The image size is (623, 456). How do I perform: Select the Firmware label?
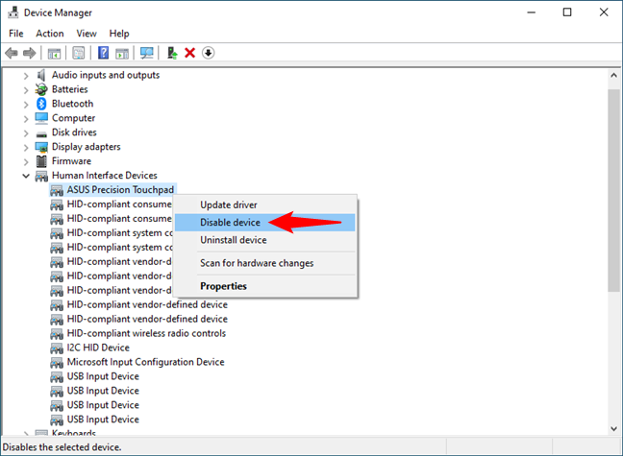(71, 161)
